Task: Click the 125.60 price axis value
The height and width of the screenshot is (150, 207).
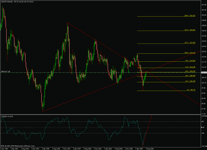Action: (x=204, y=51)
